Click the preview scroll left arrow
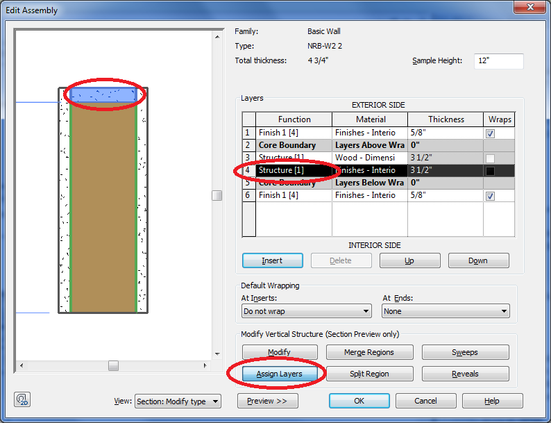Viewport: 551px width, 423px height. pos(22,365)
